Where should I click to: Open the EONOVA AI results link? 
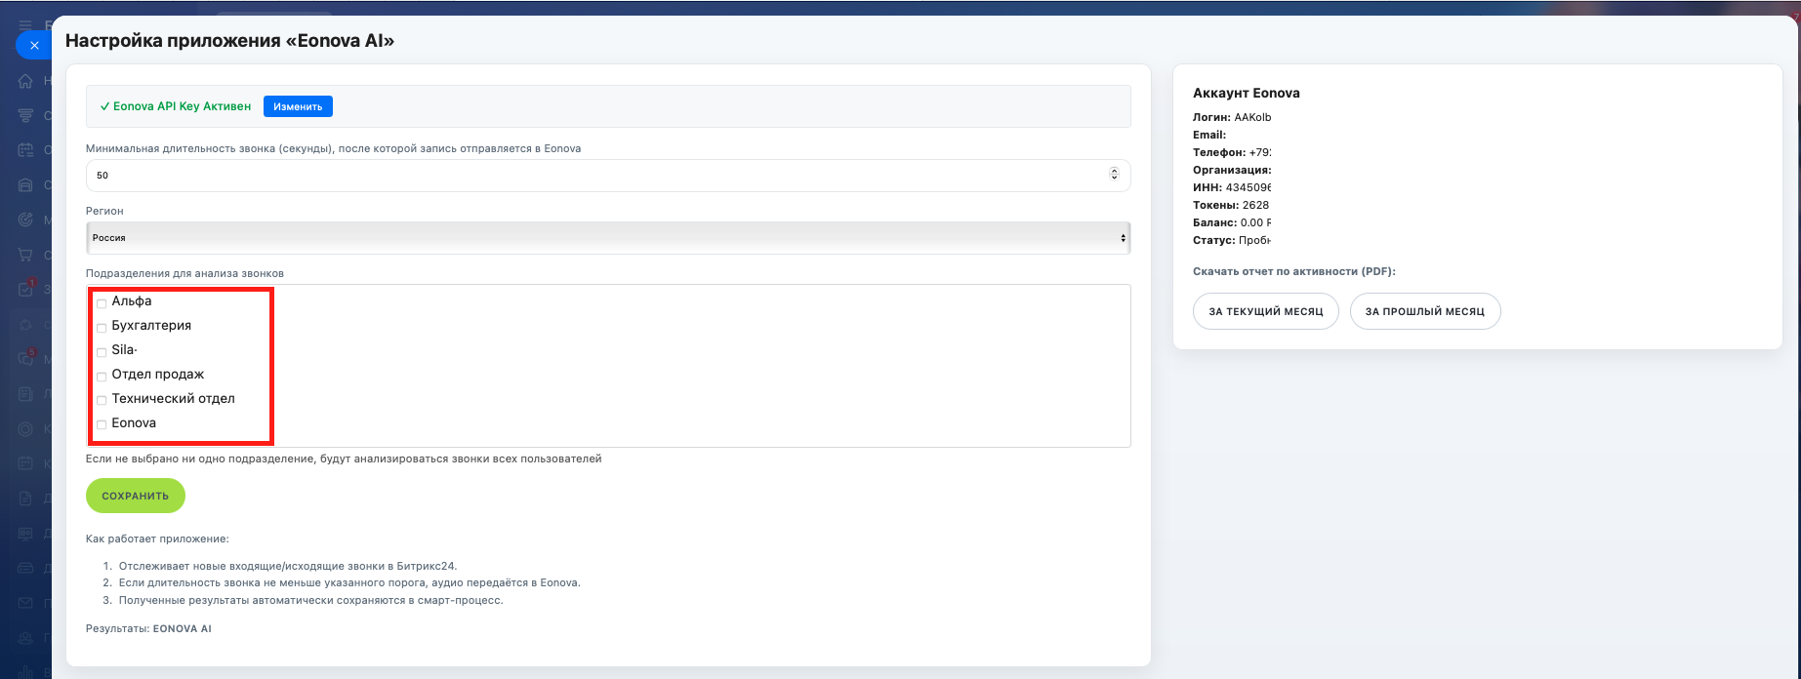[x=183, y=629]
